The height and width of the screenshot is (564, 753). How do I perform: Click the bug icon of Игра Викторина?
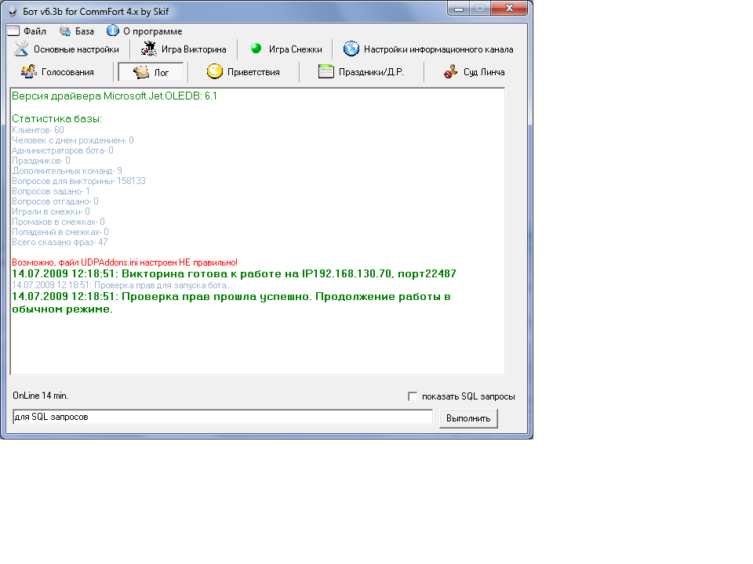pyautogui.click(x=149, y=49)
